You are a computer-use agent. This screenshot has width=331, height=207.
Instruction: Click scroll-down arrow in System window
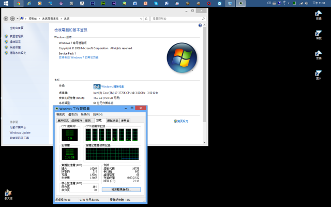[x=204, y=142]
